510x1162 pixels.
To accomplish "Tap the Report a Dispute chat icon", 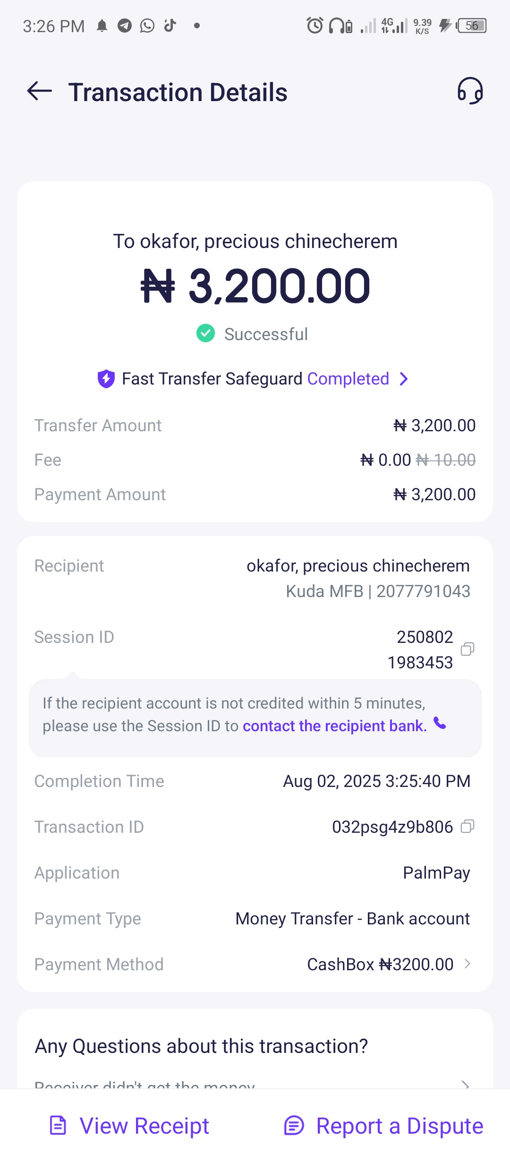I will click(294, 1125).
